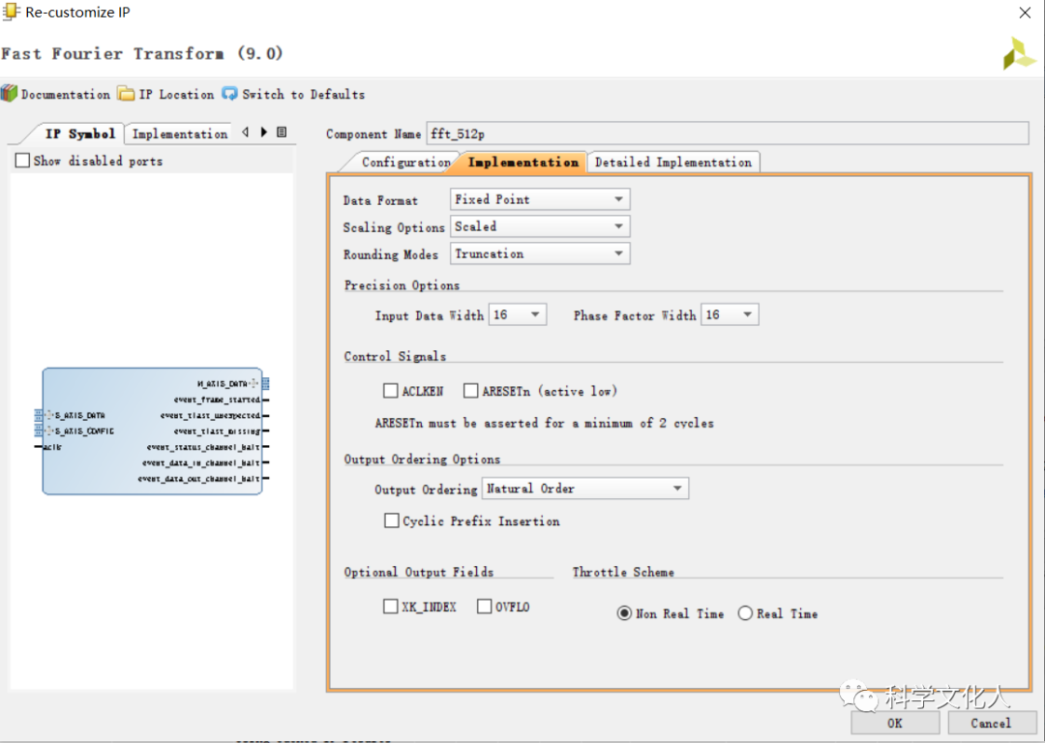The height and width of the screenshot is (743, 1045).
Task: Click the Component Name text field
Action: pos(726,134)
